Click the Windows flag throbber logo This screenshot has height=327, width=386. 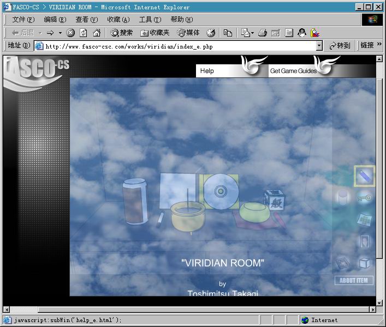(372, 20)
